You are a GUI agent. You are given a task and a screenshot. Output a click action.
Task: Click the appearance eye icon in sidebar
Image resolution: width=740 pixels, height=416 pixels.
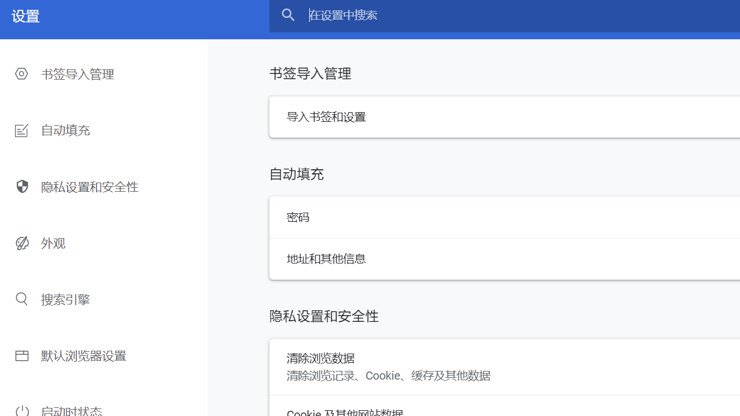21,243
